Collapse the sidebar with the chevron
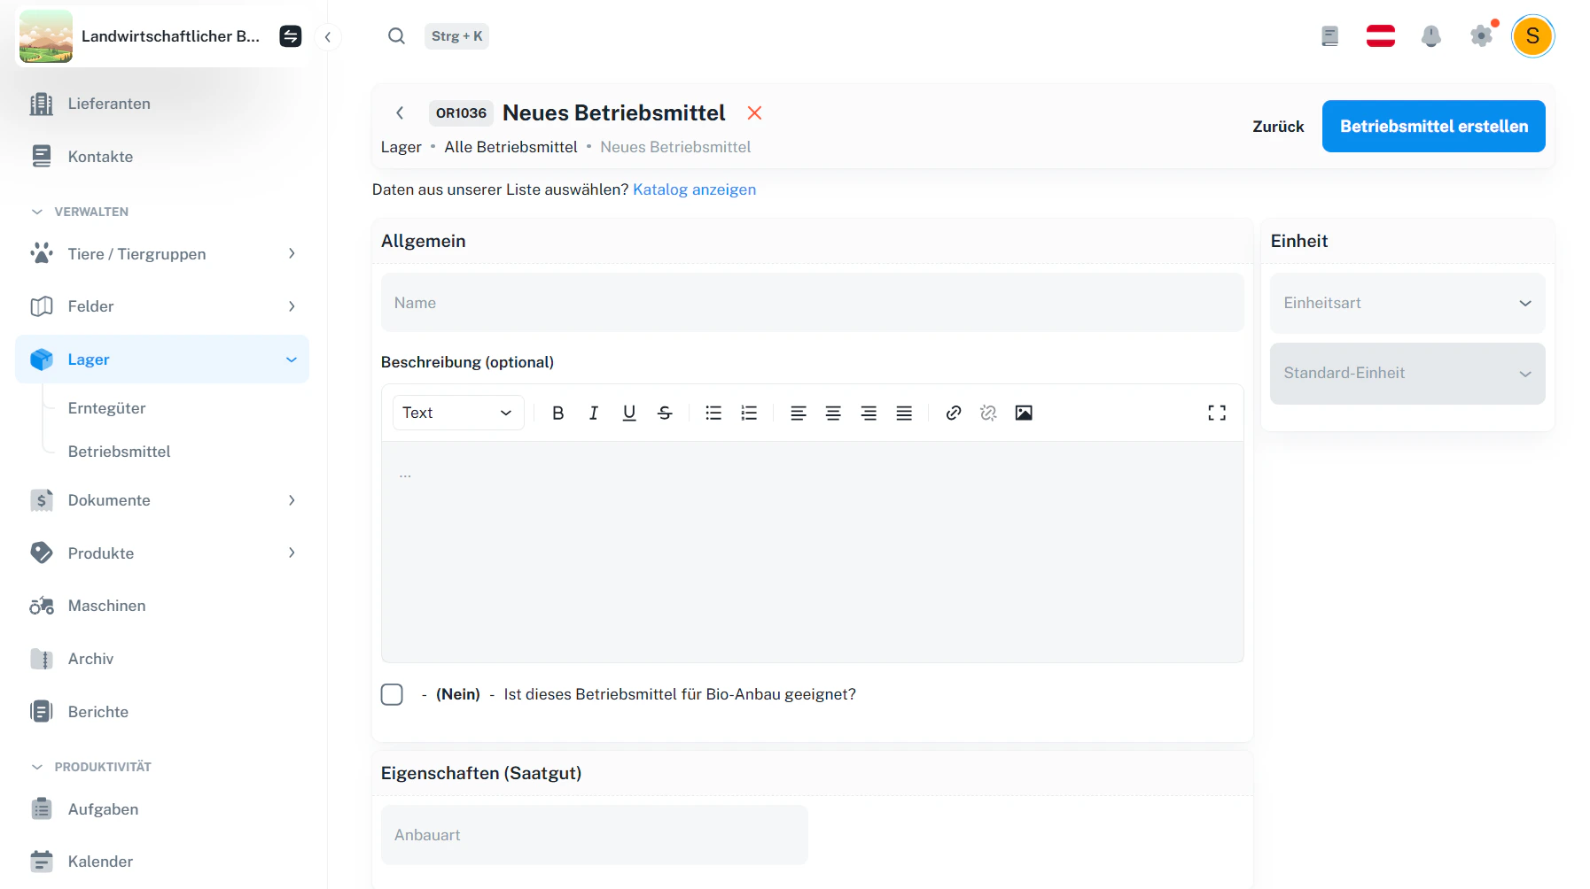Screen dimensions: 1590x889 (328, 37)
